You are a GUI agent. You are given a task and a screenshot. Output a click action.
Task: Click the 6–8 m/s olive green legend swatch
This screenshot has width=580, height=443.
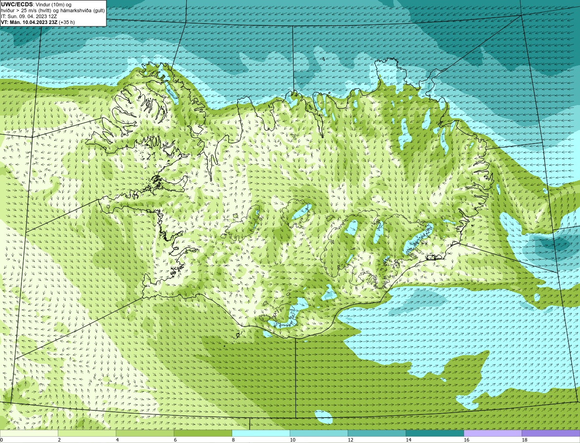click(203, 433)
